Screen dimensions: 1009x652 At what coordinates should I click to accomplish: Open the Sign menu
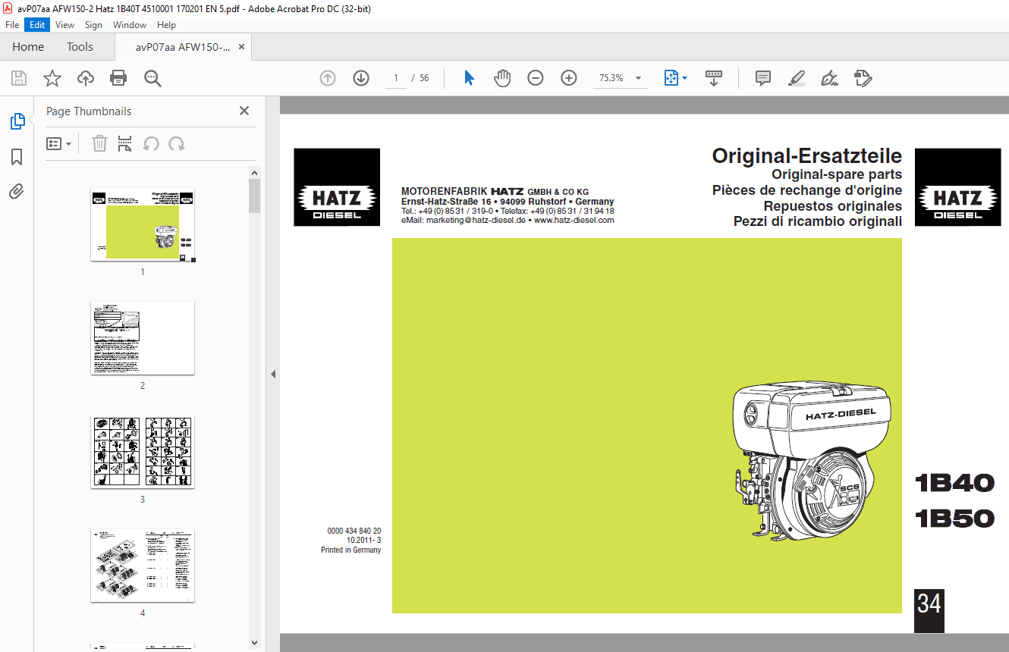(93, 25)
